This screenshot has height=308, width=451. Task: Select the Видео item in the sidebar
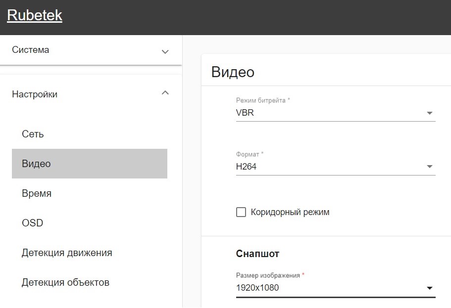[36, 164]
